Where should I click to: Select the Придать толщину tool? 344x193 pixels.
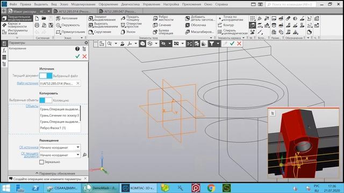pos(130,18)
